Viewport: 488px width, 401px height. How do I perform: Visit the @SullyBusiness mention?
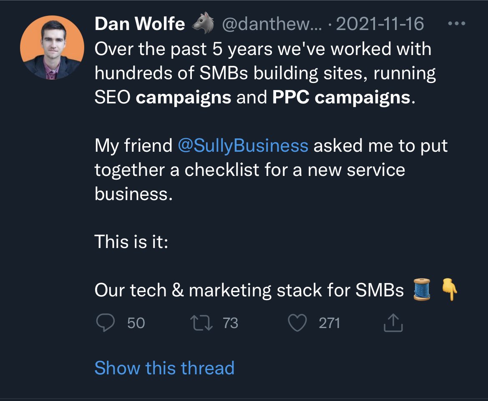point(243,146)
